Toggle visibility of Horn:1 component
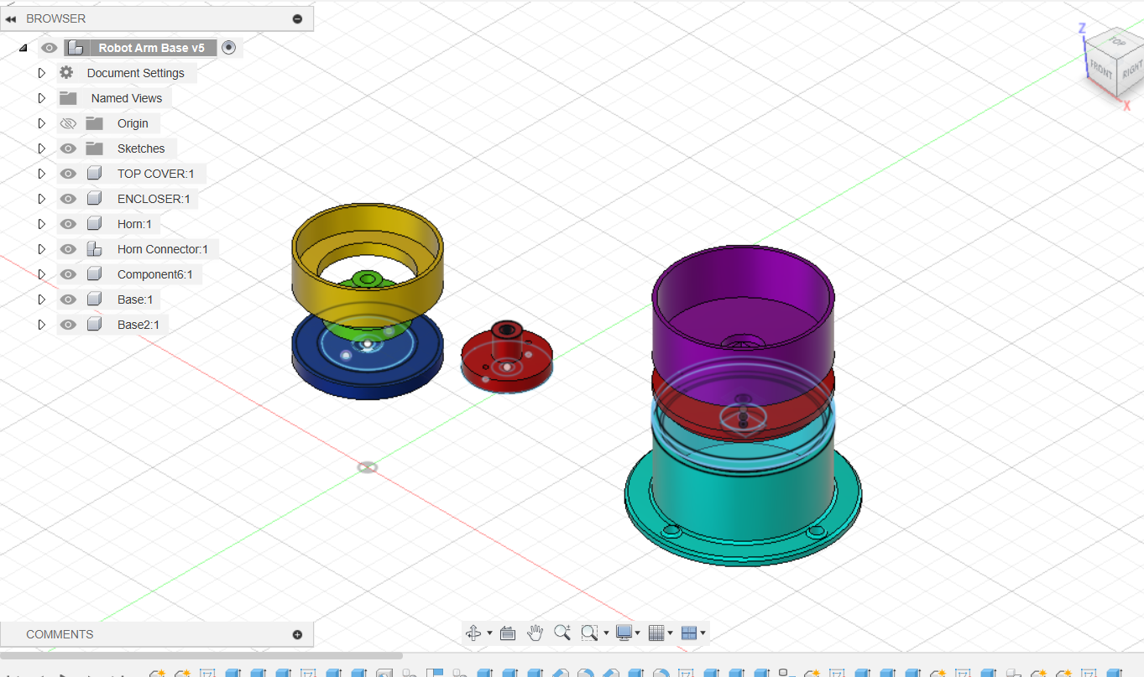The height and width of the screenshot is (677, 1144). pos(68,224)
